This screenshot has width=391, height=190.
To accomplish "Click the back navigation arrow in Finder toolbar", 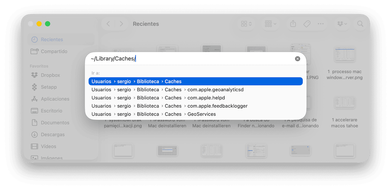I will 108,24.
